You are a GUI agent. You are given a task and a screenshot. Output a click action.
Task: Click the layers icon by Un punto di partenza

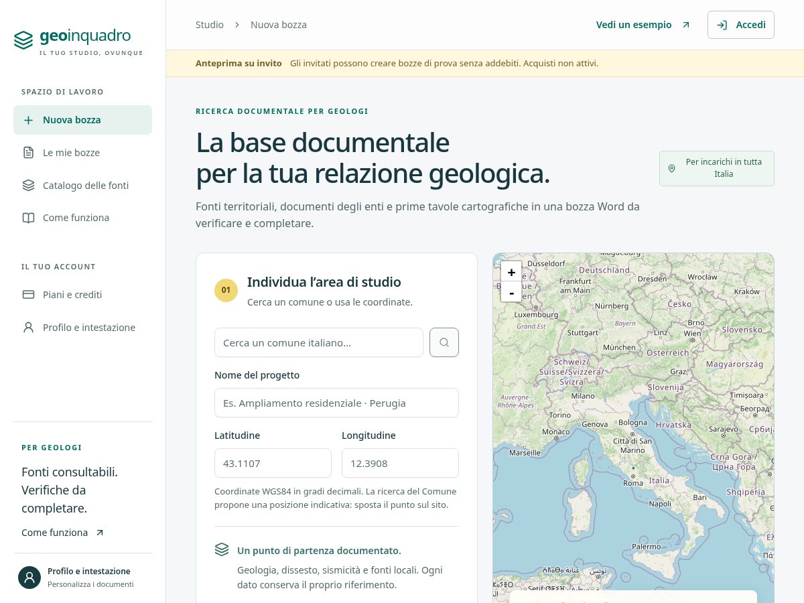(x=222, y=549)
